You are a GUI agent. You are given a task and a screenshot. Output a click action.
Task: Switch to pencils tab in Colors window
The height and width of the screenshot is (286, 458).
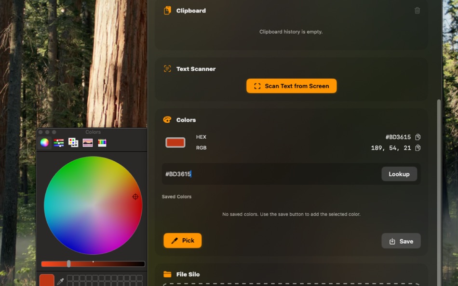(102, 143)
